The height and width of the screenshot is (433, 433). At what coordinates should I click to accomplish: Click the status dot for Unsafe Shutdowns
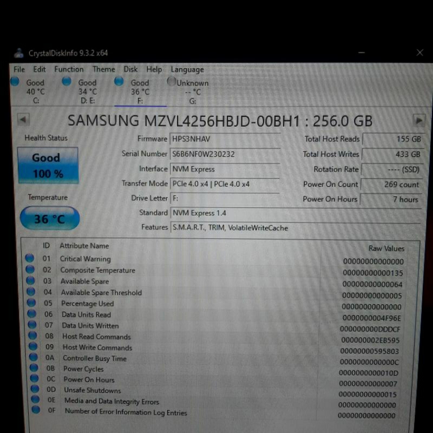[35, 389]
